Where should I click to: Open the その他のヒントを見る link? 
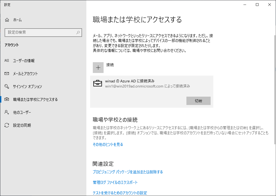[x=108, y=144]
